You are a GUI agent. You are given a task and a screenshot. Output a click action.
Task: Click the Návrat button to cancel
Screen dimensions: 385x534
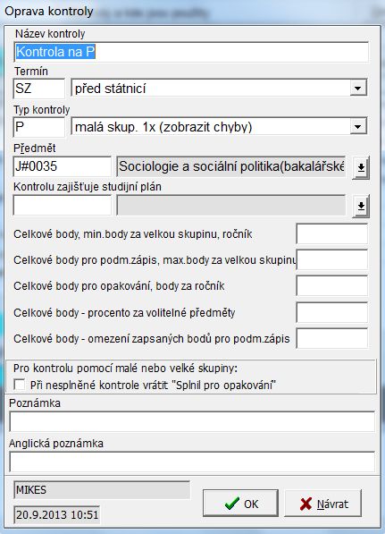tap(322, 504)
